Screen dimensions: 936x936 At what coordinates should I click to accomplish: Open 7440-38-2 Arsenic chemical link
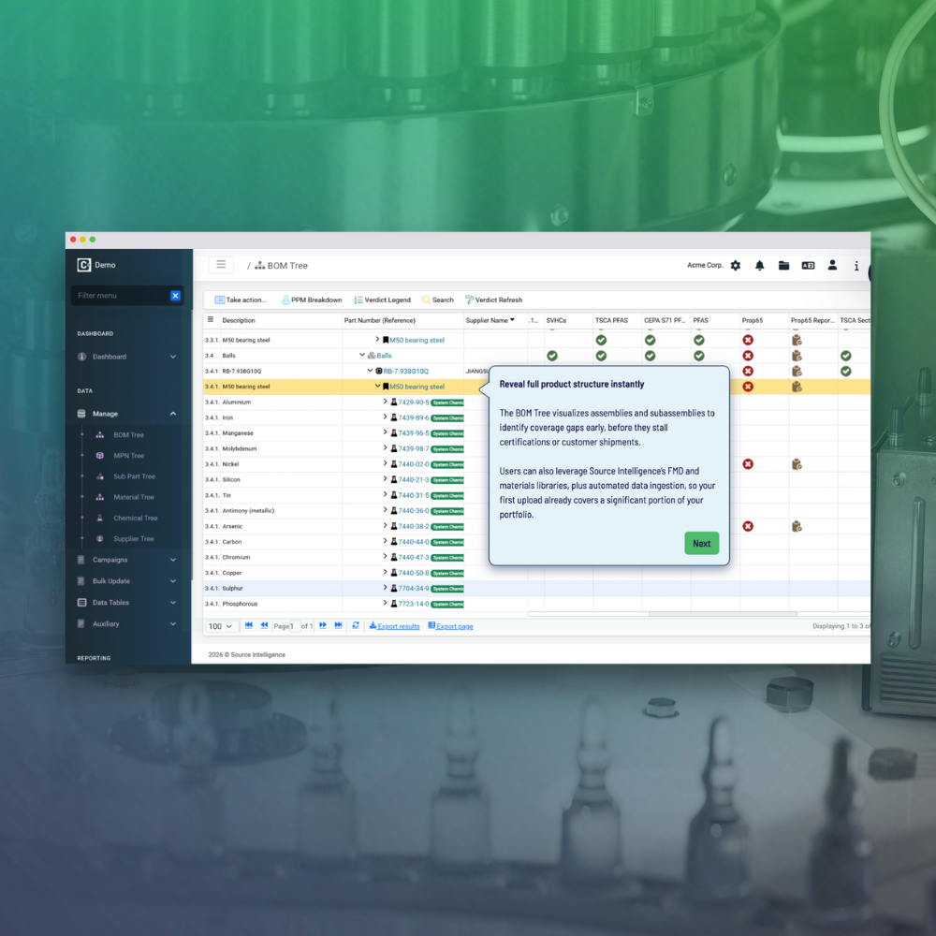(x=413, y=526)
